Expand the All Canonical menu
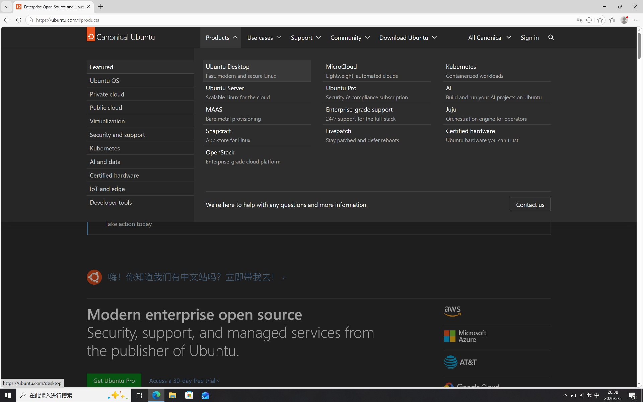Image resolution: width=643 pixels, height=402 pixels. click(x=490, y=38)
